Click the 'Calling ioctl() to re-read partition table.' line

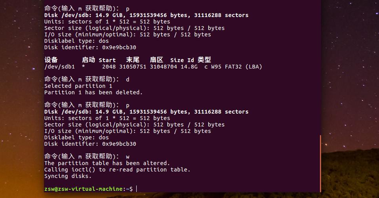(117, 170)
